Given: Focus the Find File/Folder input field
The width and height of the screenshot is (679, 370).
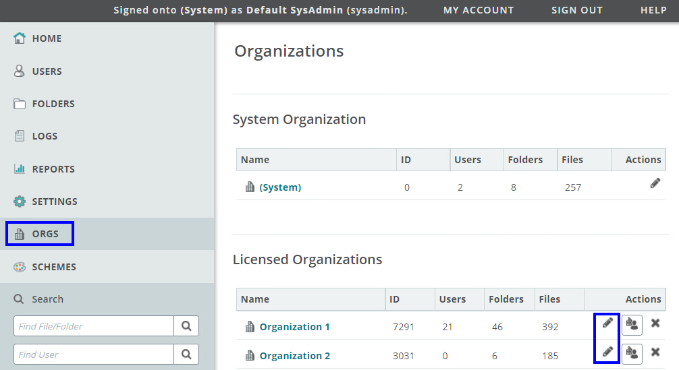Looking at the screenshot, I should (x=94, y=326).
